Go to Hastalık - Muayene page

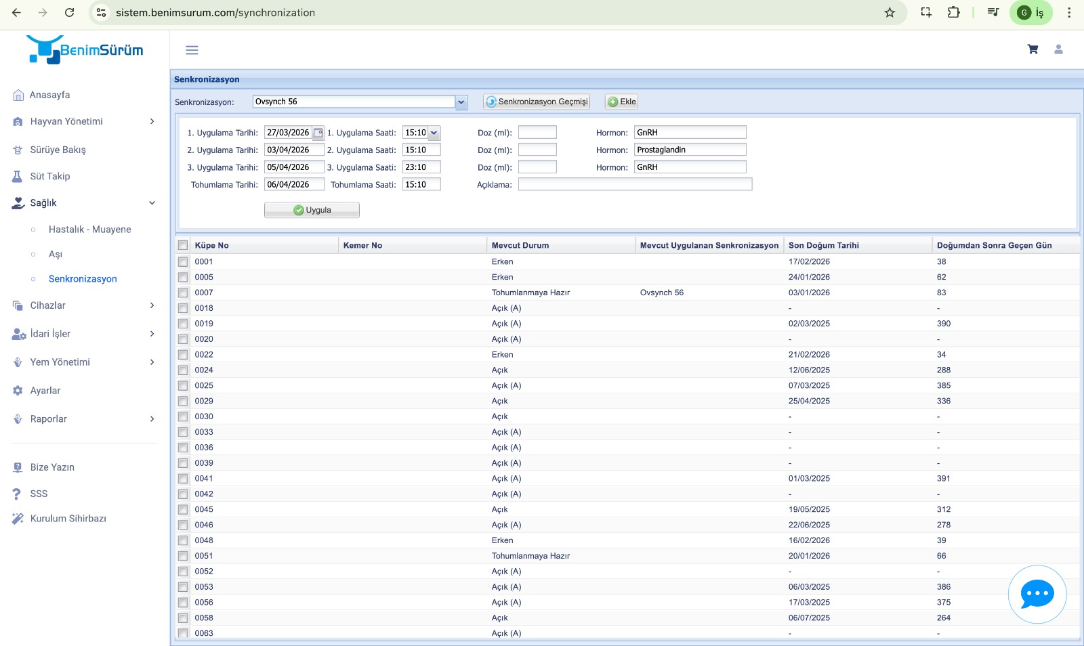pos(89,230)
